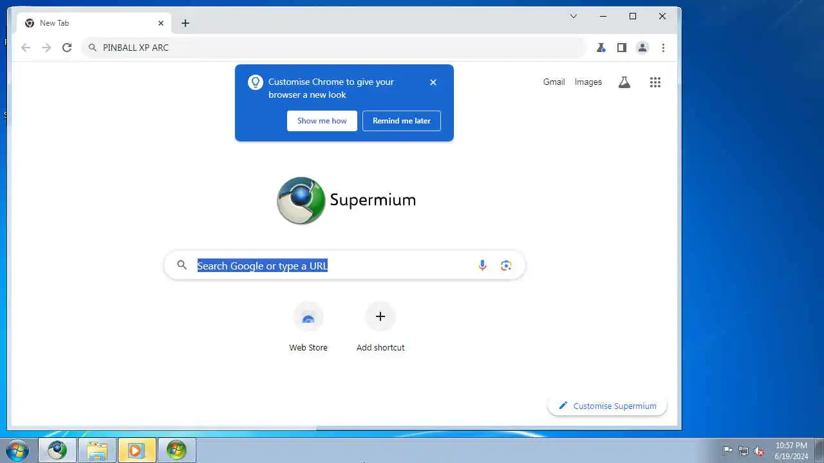
Task: Open the Images link
Action: point(588,82)
